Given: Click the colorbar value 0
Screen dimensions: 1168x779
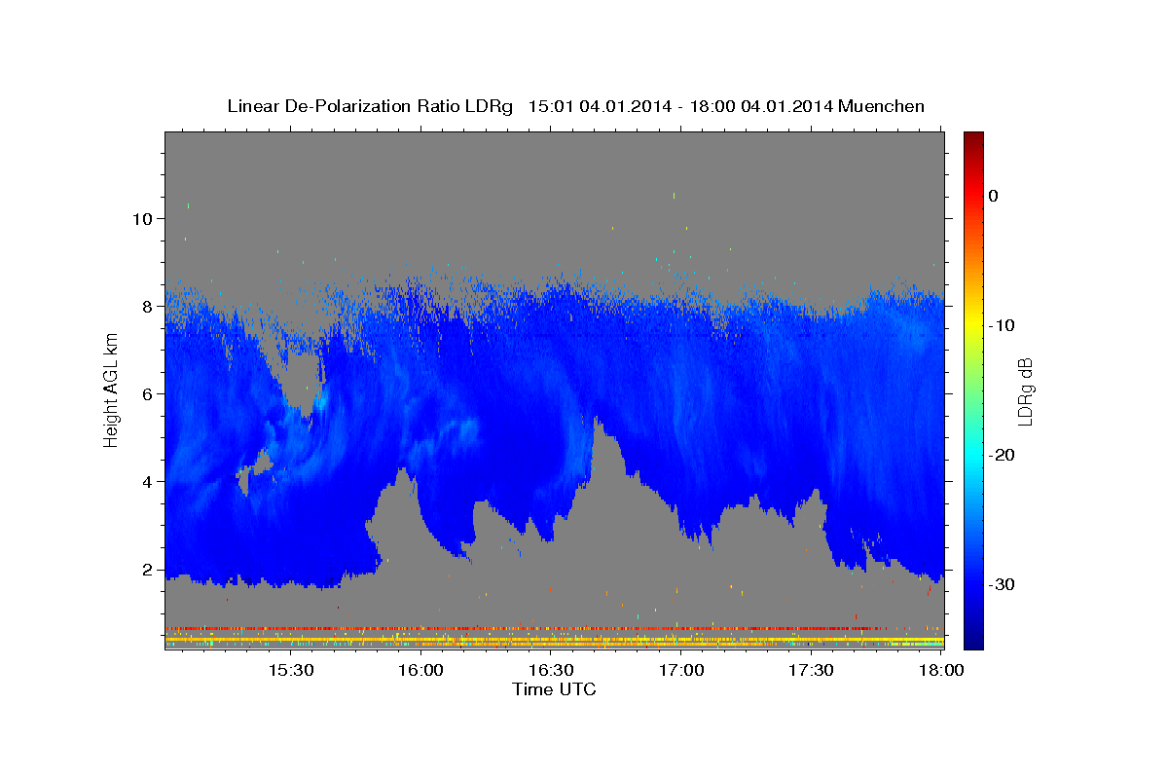Looking at the screenshot, I should tap(993, 196).
